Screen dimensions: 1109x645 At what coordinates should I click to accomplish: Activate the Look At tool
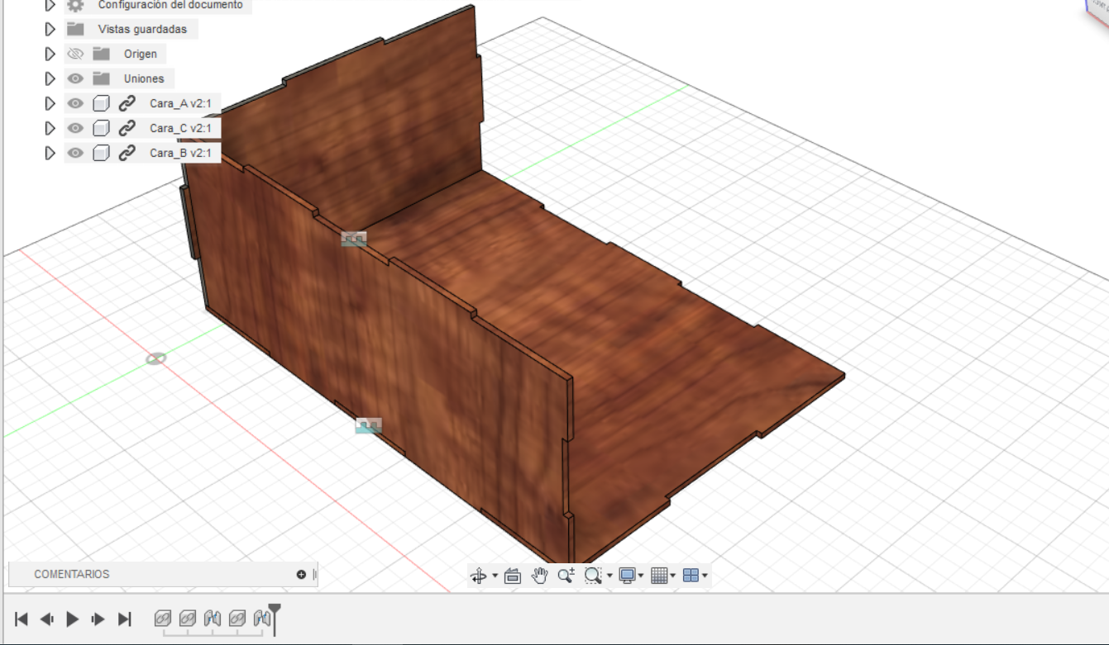tap(512, 576)
